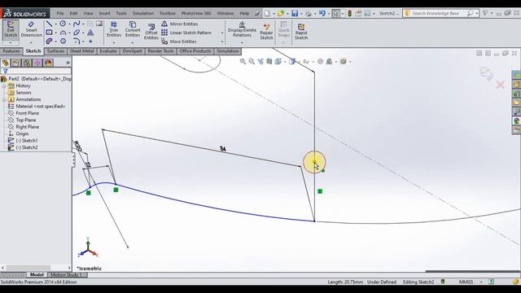Toggle Rapid Sketch mode
521x293 pixels.
pyautogui.click(x=301, y=32)
